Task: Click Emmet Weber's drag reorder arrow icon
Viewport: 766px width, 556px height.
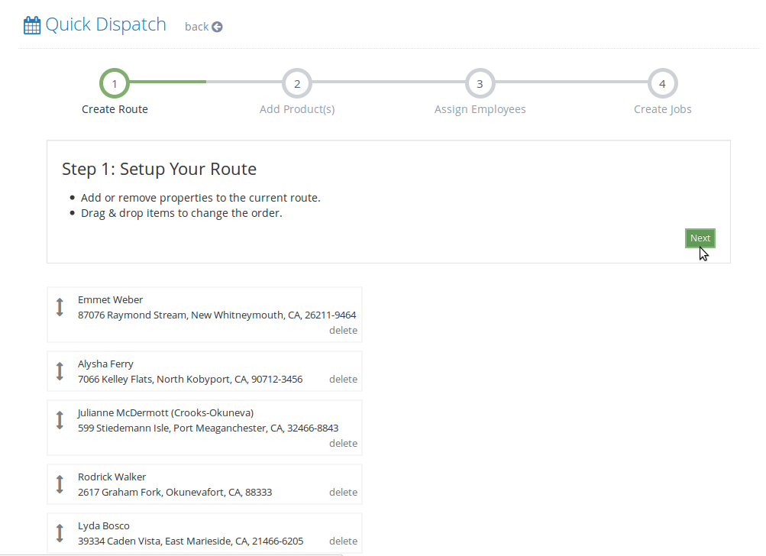Action: (x=60, y=307)
